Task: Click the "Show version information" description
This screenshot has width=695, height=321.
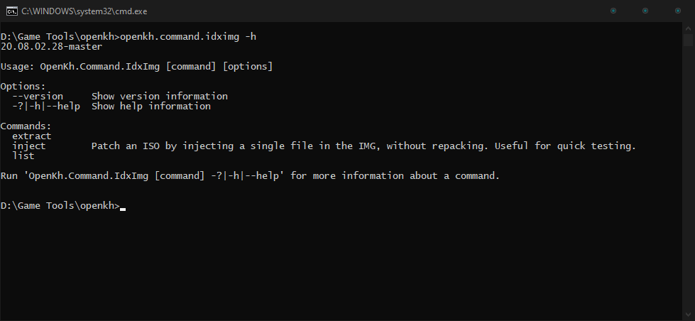Action: tap(160, 96)
